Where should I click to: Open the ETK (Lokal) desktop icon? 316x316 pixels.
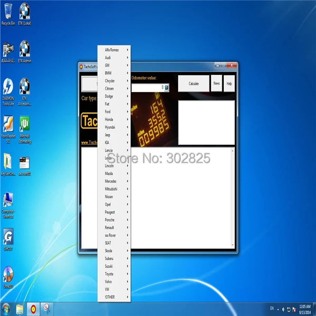[x=25, y=14]
